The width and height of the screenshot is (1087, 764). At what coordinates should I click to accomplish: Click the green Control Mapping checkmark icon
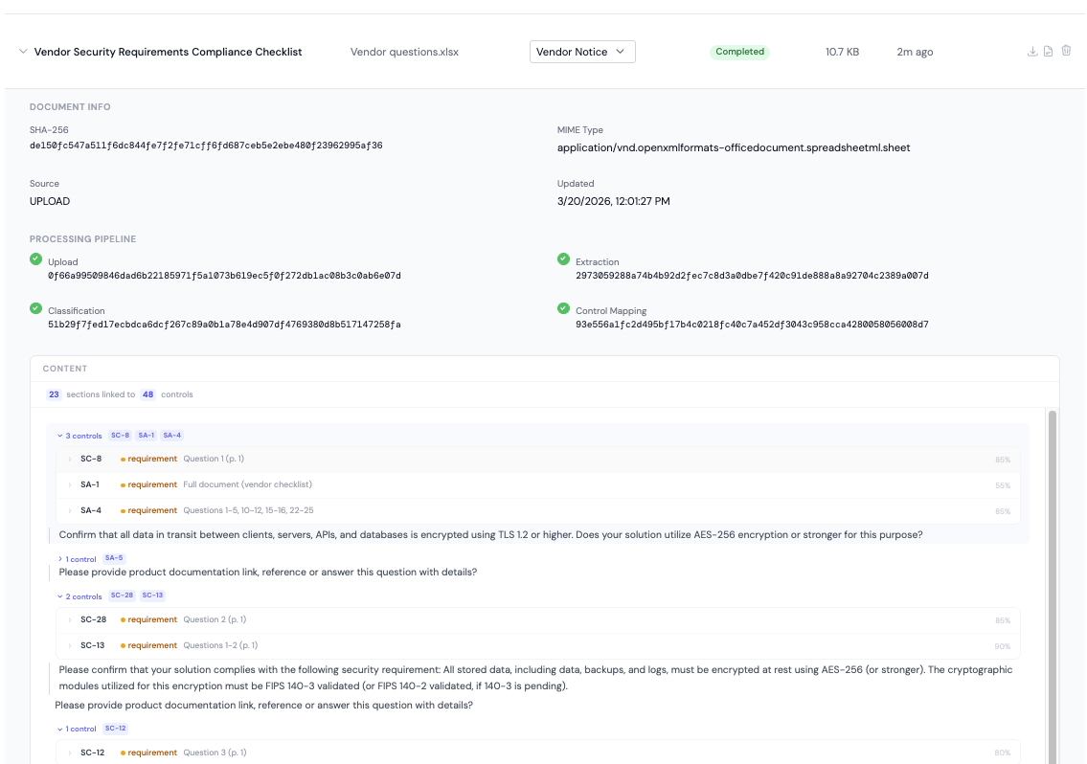click(x=563, y=308)
